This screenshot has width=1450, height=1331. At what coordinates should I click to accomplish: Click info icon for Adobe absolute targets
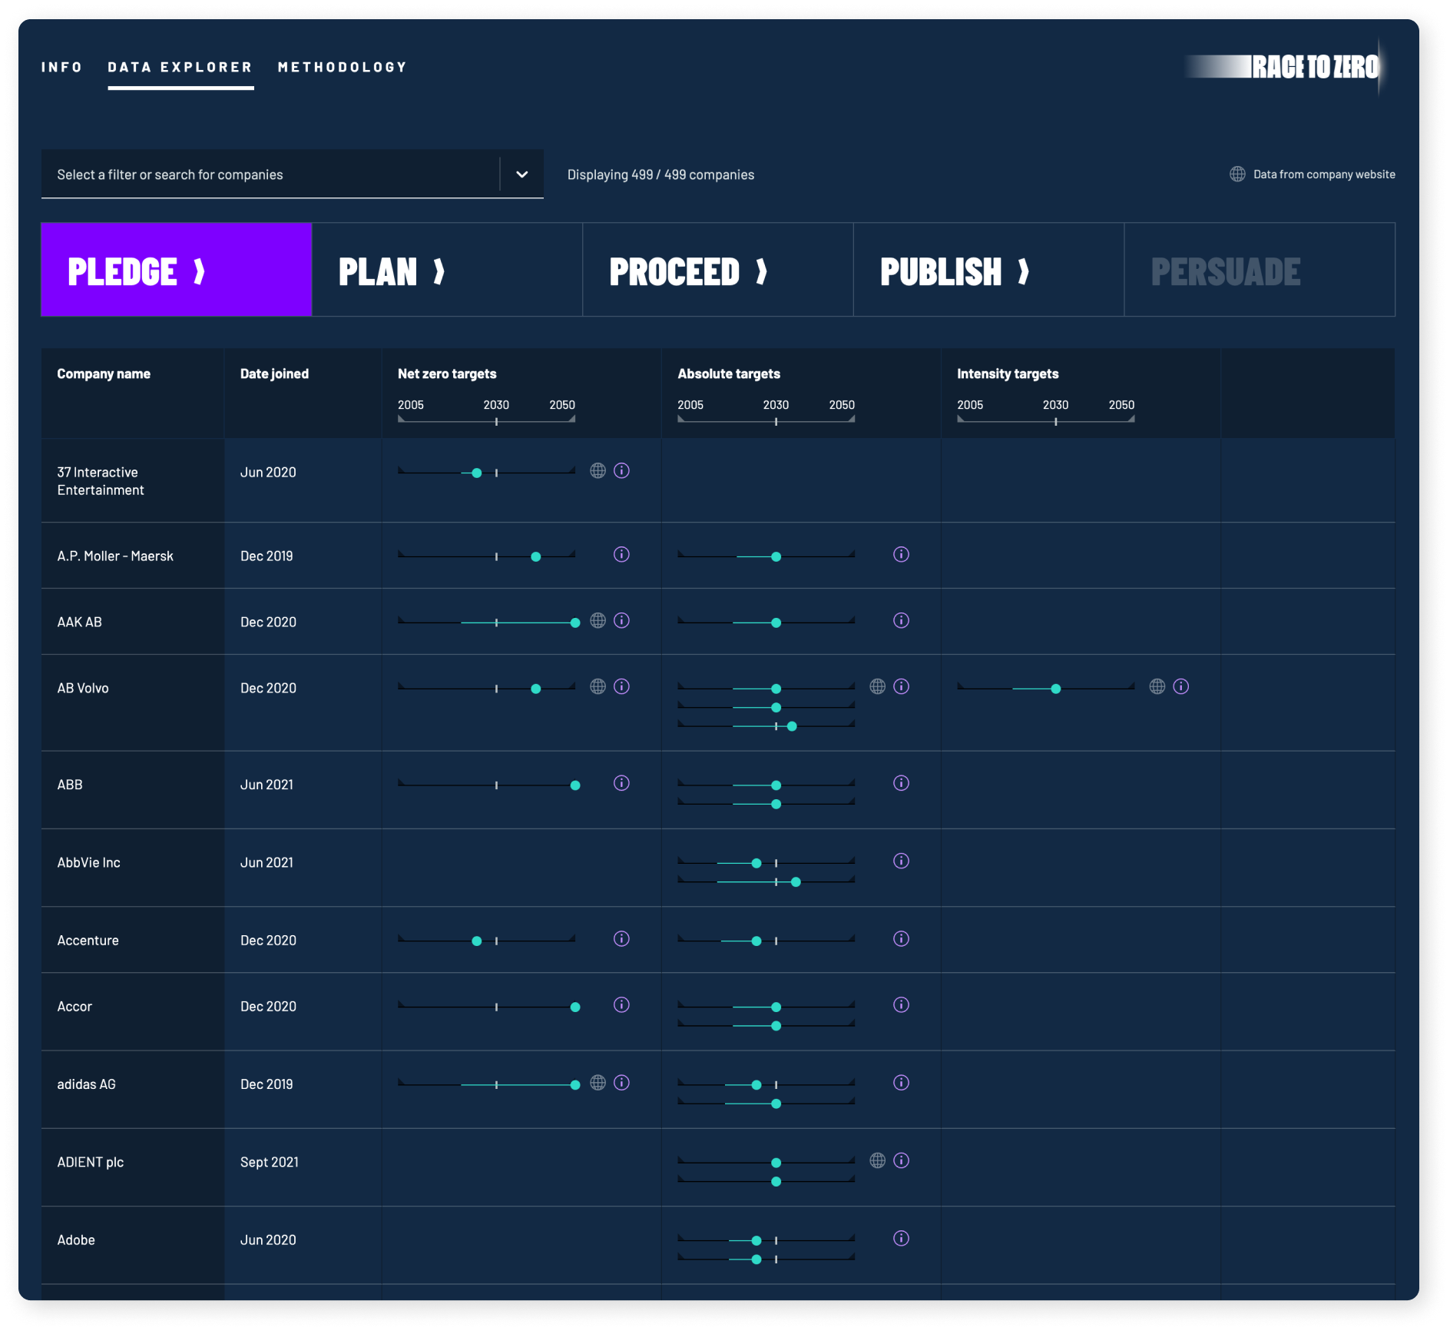(x=901, y=1239)
